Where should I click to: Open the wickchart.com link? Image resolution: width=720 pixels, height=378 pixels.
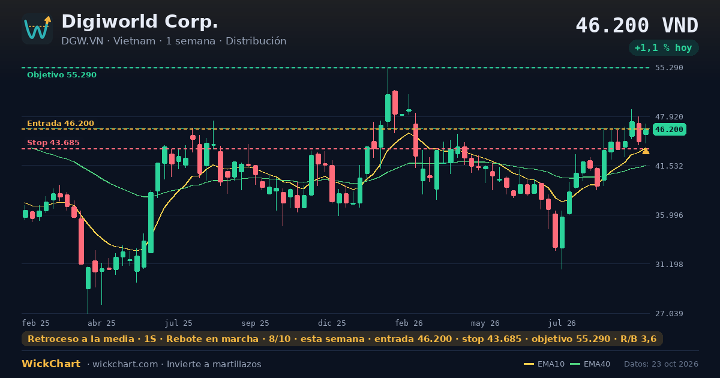(127, 364)
